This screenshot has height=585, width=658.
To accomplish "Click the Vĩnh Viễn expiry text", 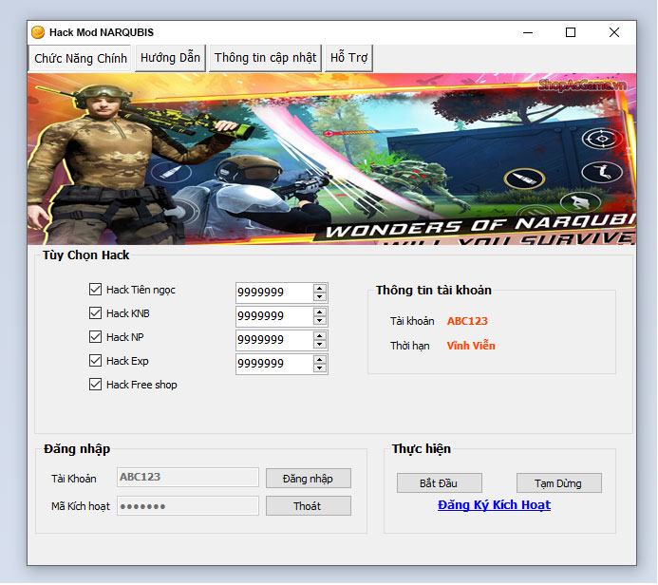I will tap(471, 346).
